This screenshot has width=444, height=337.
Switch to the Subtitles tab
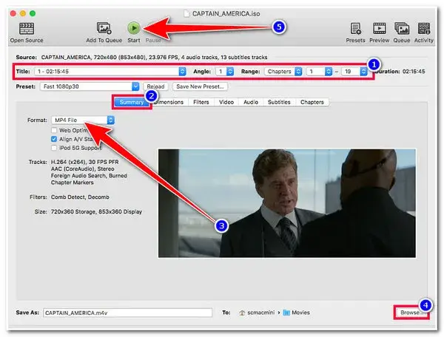coord(279,102)
